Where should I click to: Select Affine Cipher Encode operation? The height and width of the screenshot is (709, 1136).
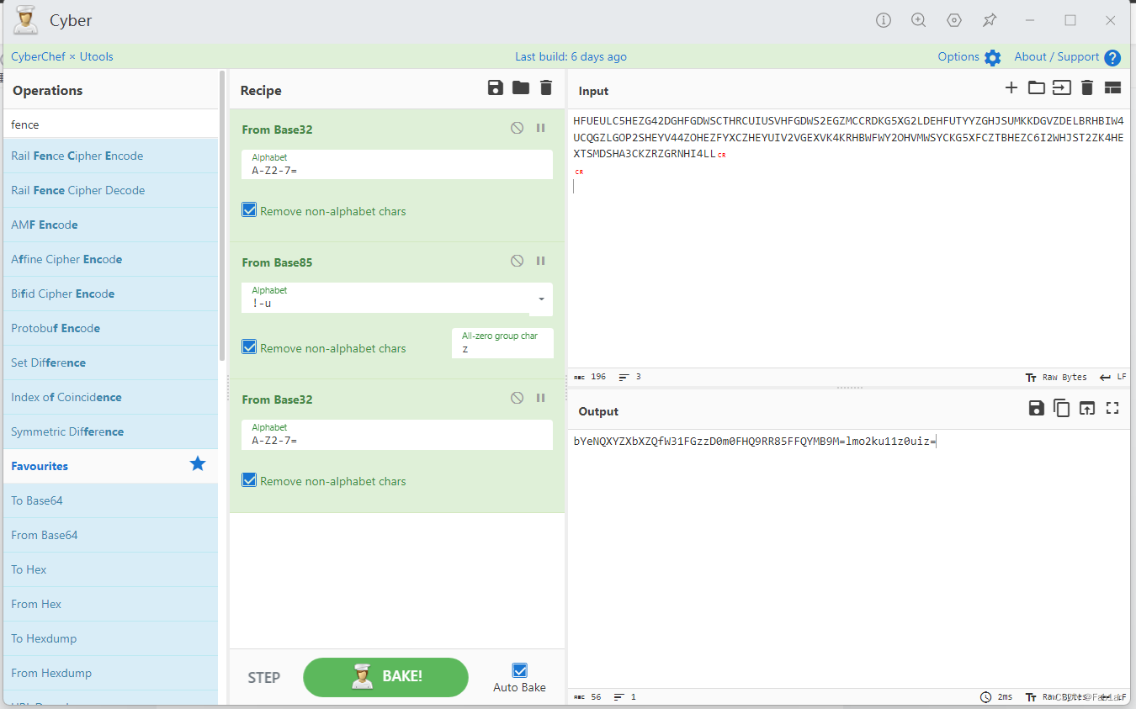pyautogui.click(x=110, y=259)
